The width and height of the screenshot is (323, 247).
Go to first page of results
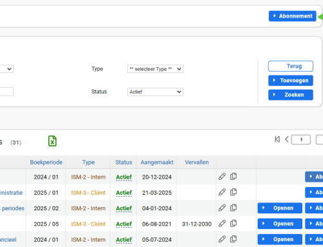[x=277, y=139]
